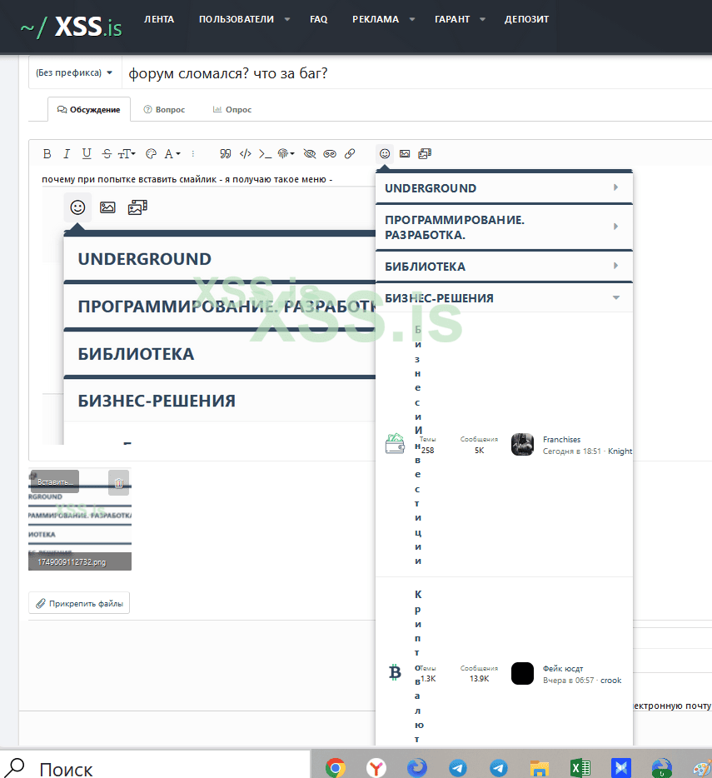Toggle italic formatting
This screenshot has width=712, height=778.
point(67,154)
